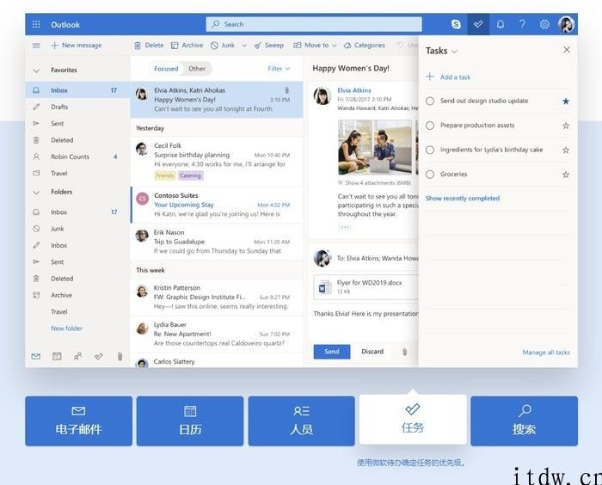Open the Filter dropdown

tap(279, 69)
